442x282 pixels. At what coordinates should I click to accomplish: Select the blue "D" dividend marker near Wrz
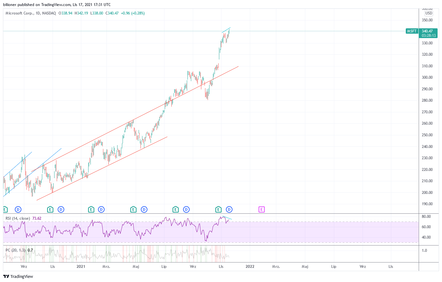[x=18, y=209]
